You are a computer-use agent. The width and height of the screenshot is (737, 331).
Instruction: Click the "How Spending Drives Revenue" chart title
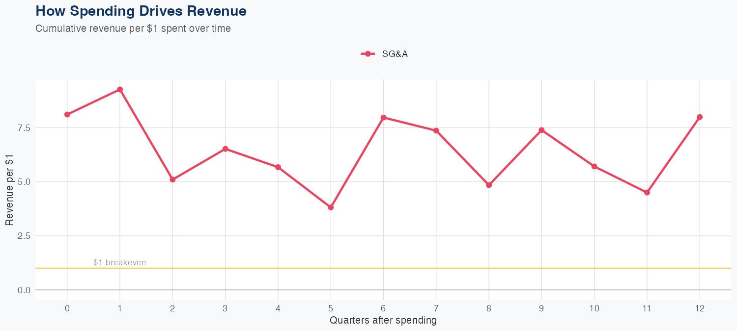pos(141,11)
